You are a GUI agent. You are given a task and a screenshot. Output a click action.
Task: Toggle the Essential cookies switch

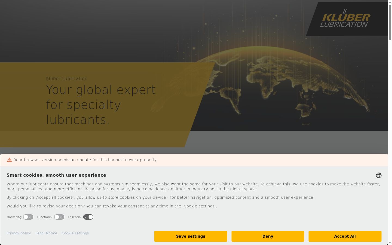point(88,217)
